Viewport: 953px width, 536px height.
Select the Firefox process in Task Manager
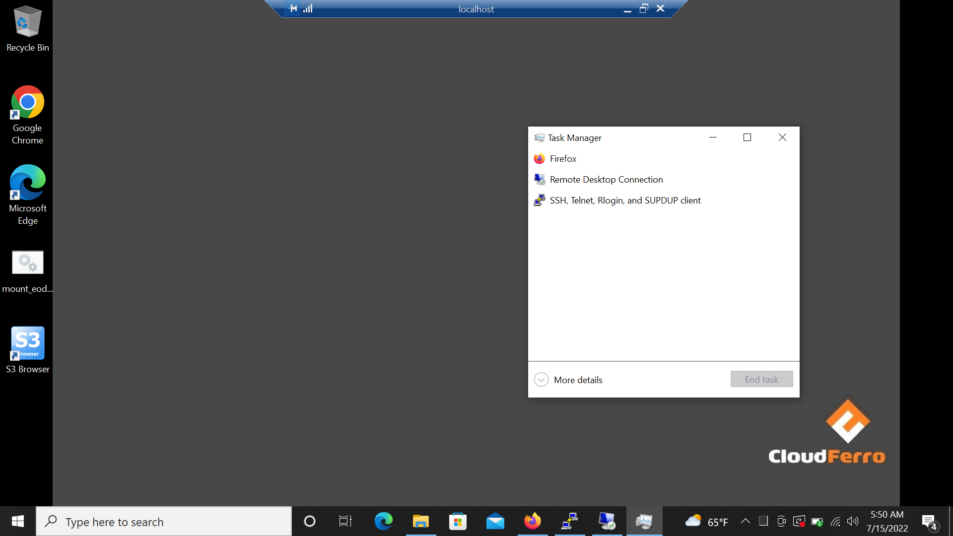point(563,159)
